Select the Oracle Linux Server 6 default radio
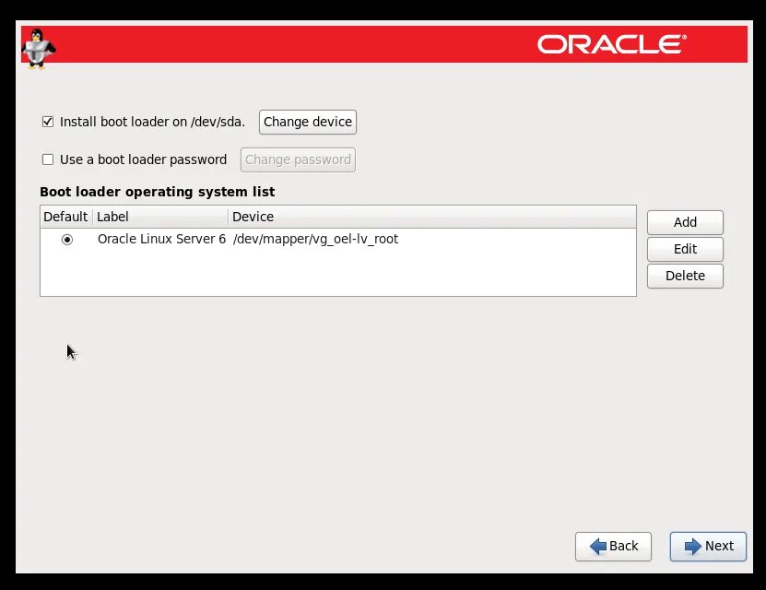Viewport: 766px width, 590px height. (x=67, y=240)
